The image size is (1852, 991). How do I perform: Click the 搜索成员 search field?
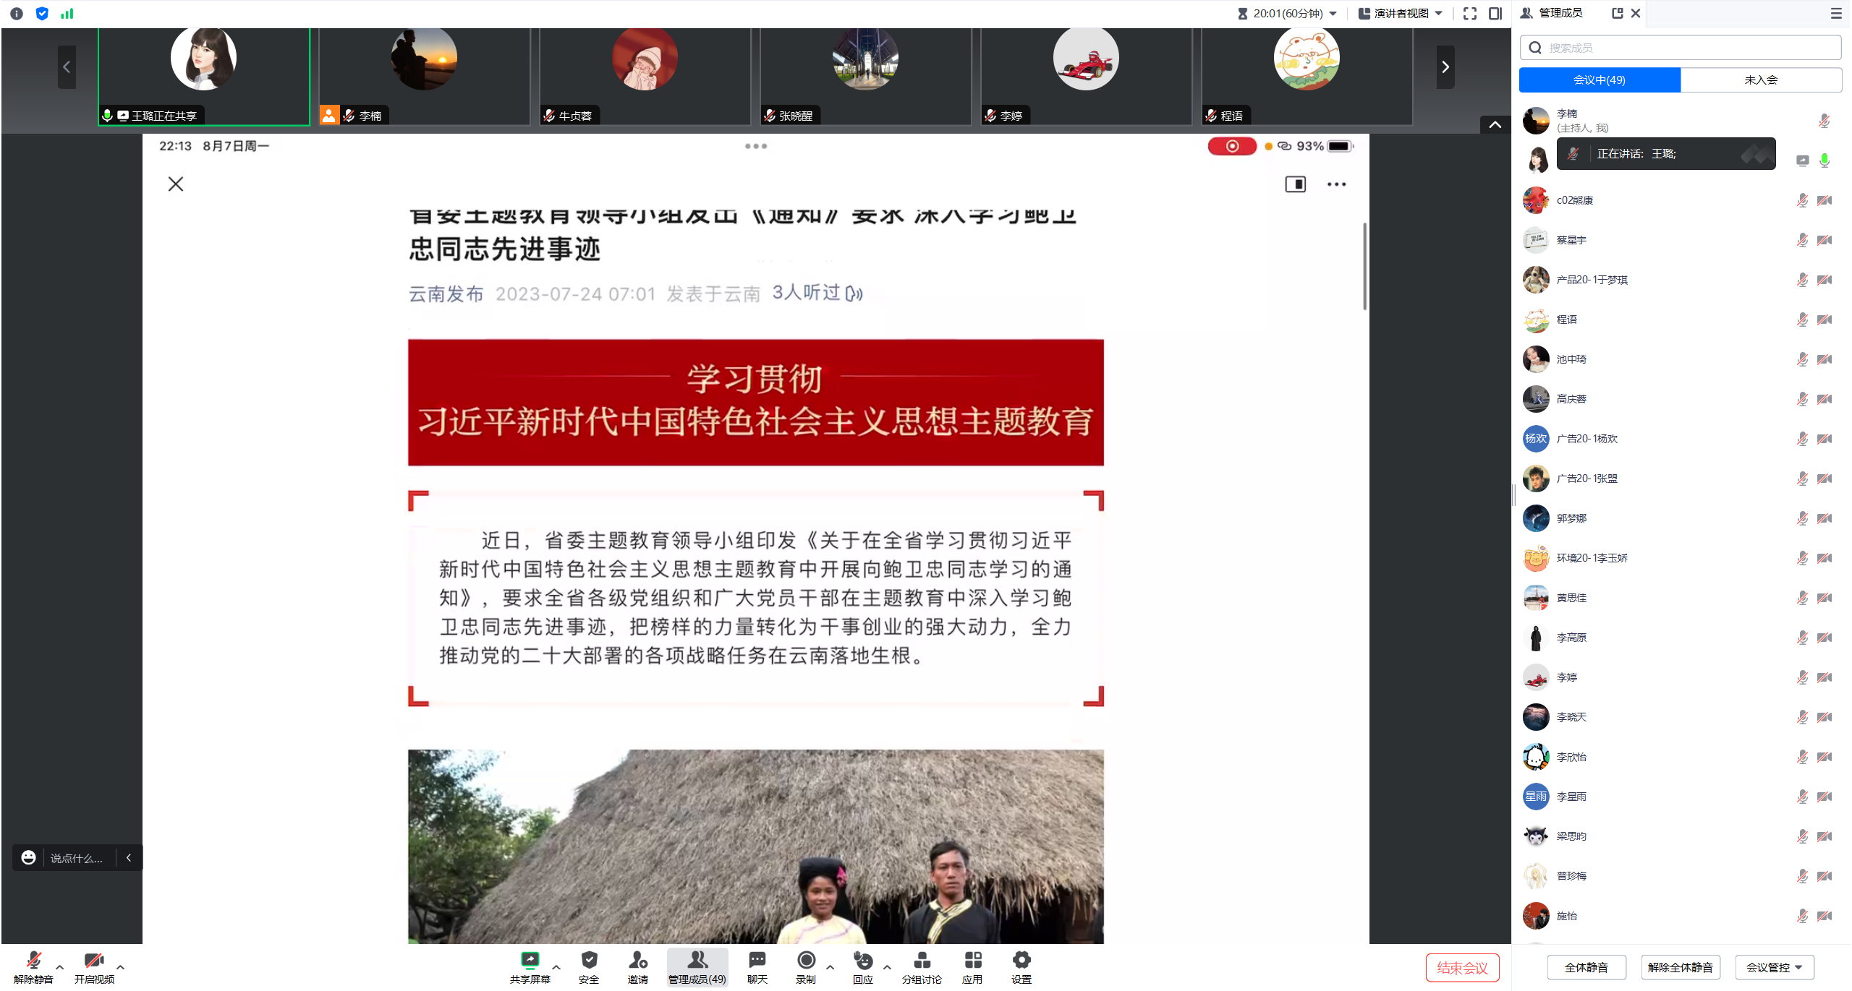(x=1680, y=48)
